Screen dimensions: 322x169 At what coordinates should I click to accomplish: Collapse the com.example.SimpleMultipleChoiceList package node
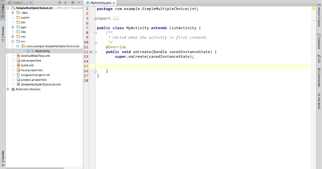17,46
